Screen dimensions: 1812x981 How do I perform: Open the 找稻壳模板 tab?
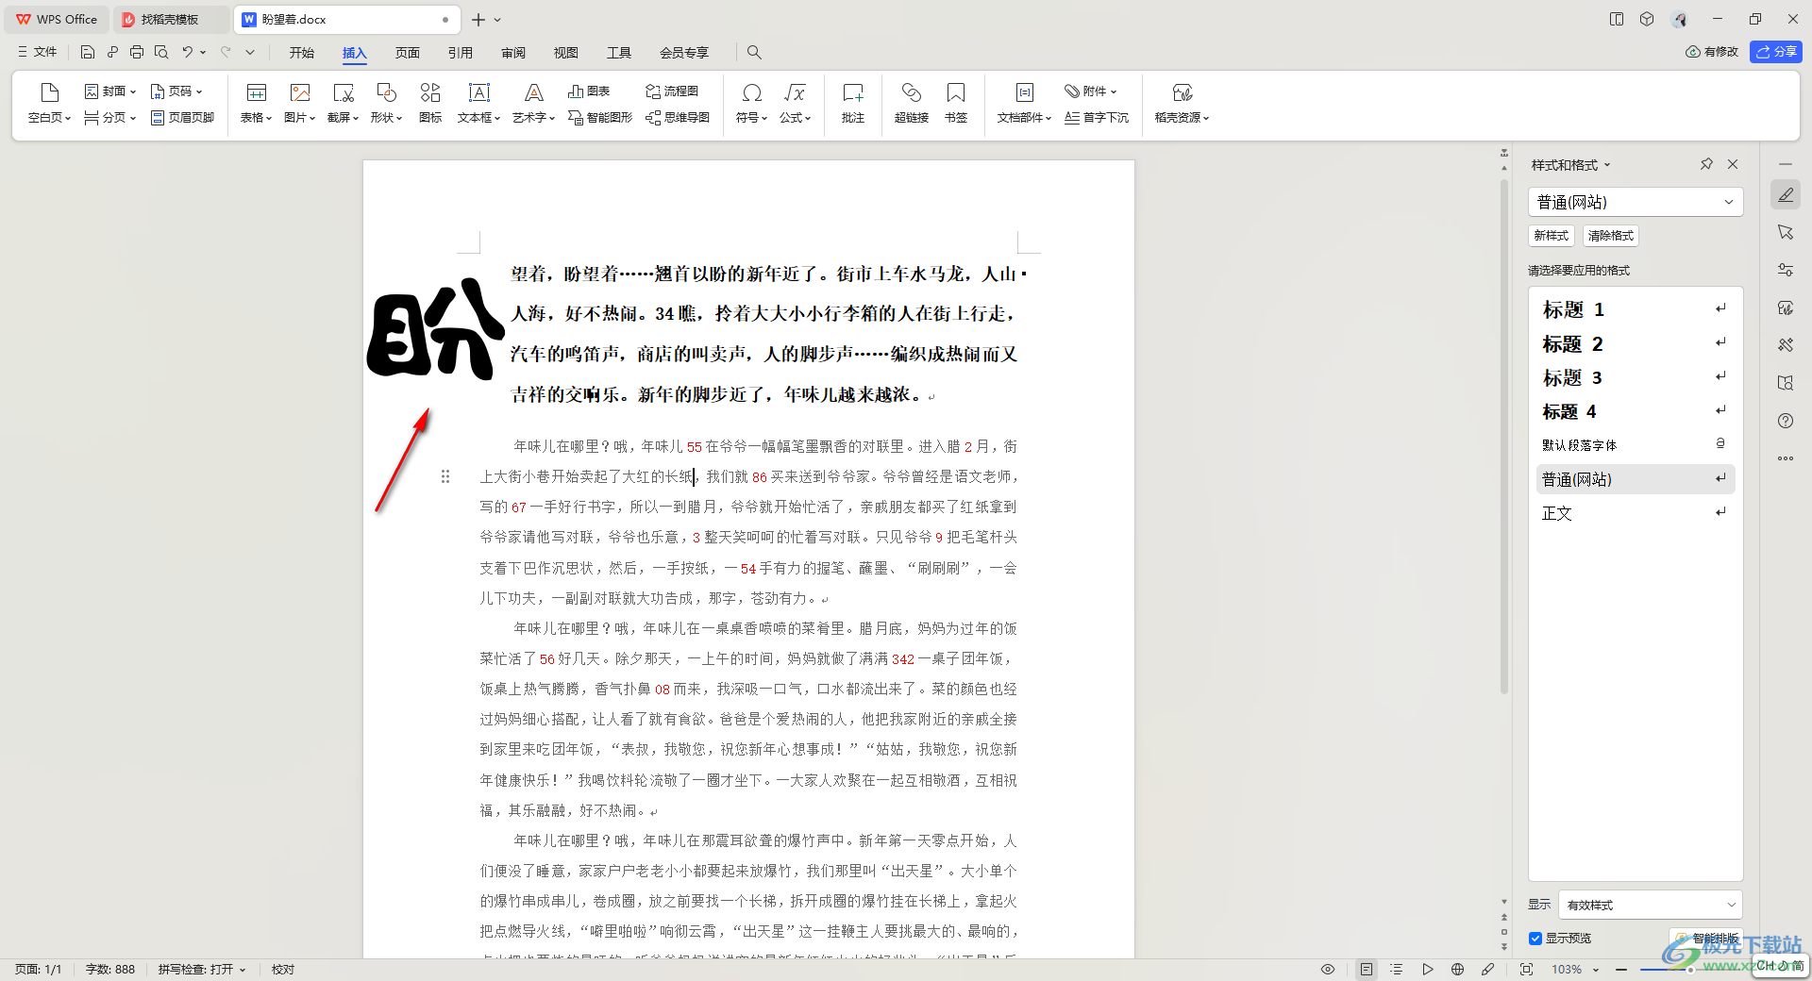170,19
